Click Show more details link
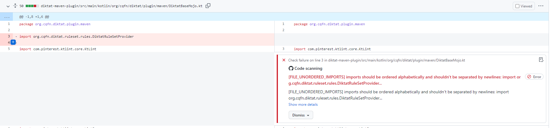Screen dimensions: 554x128 (x=303, y=105)
